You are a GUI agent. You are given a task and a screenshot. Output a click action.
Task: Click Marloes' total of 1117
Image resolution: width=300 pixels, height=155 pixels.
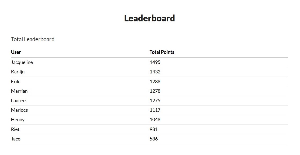point(155,110)
